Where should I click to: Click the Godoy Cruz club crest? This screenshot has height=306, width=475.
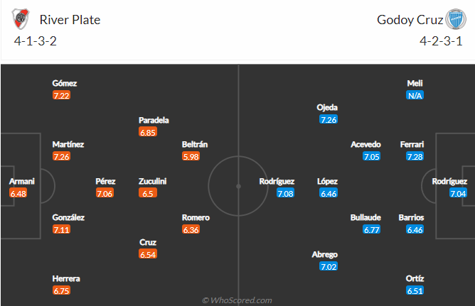click(456, 19)
